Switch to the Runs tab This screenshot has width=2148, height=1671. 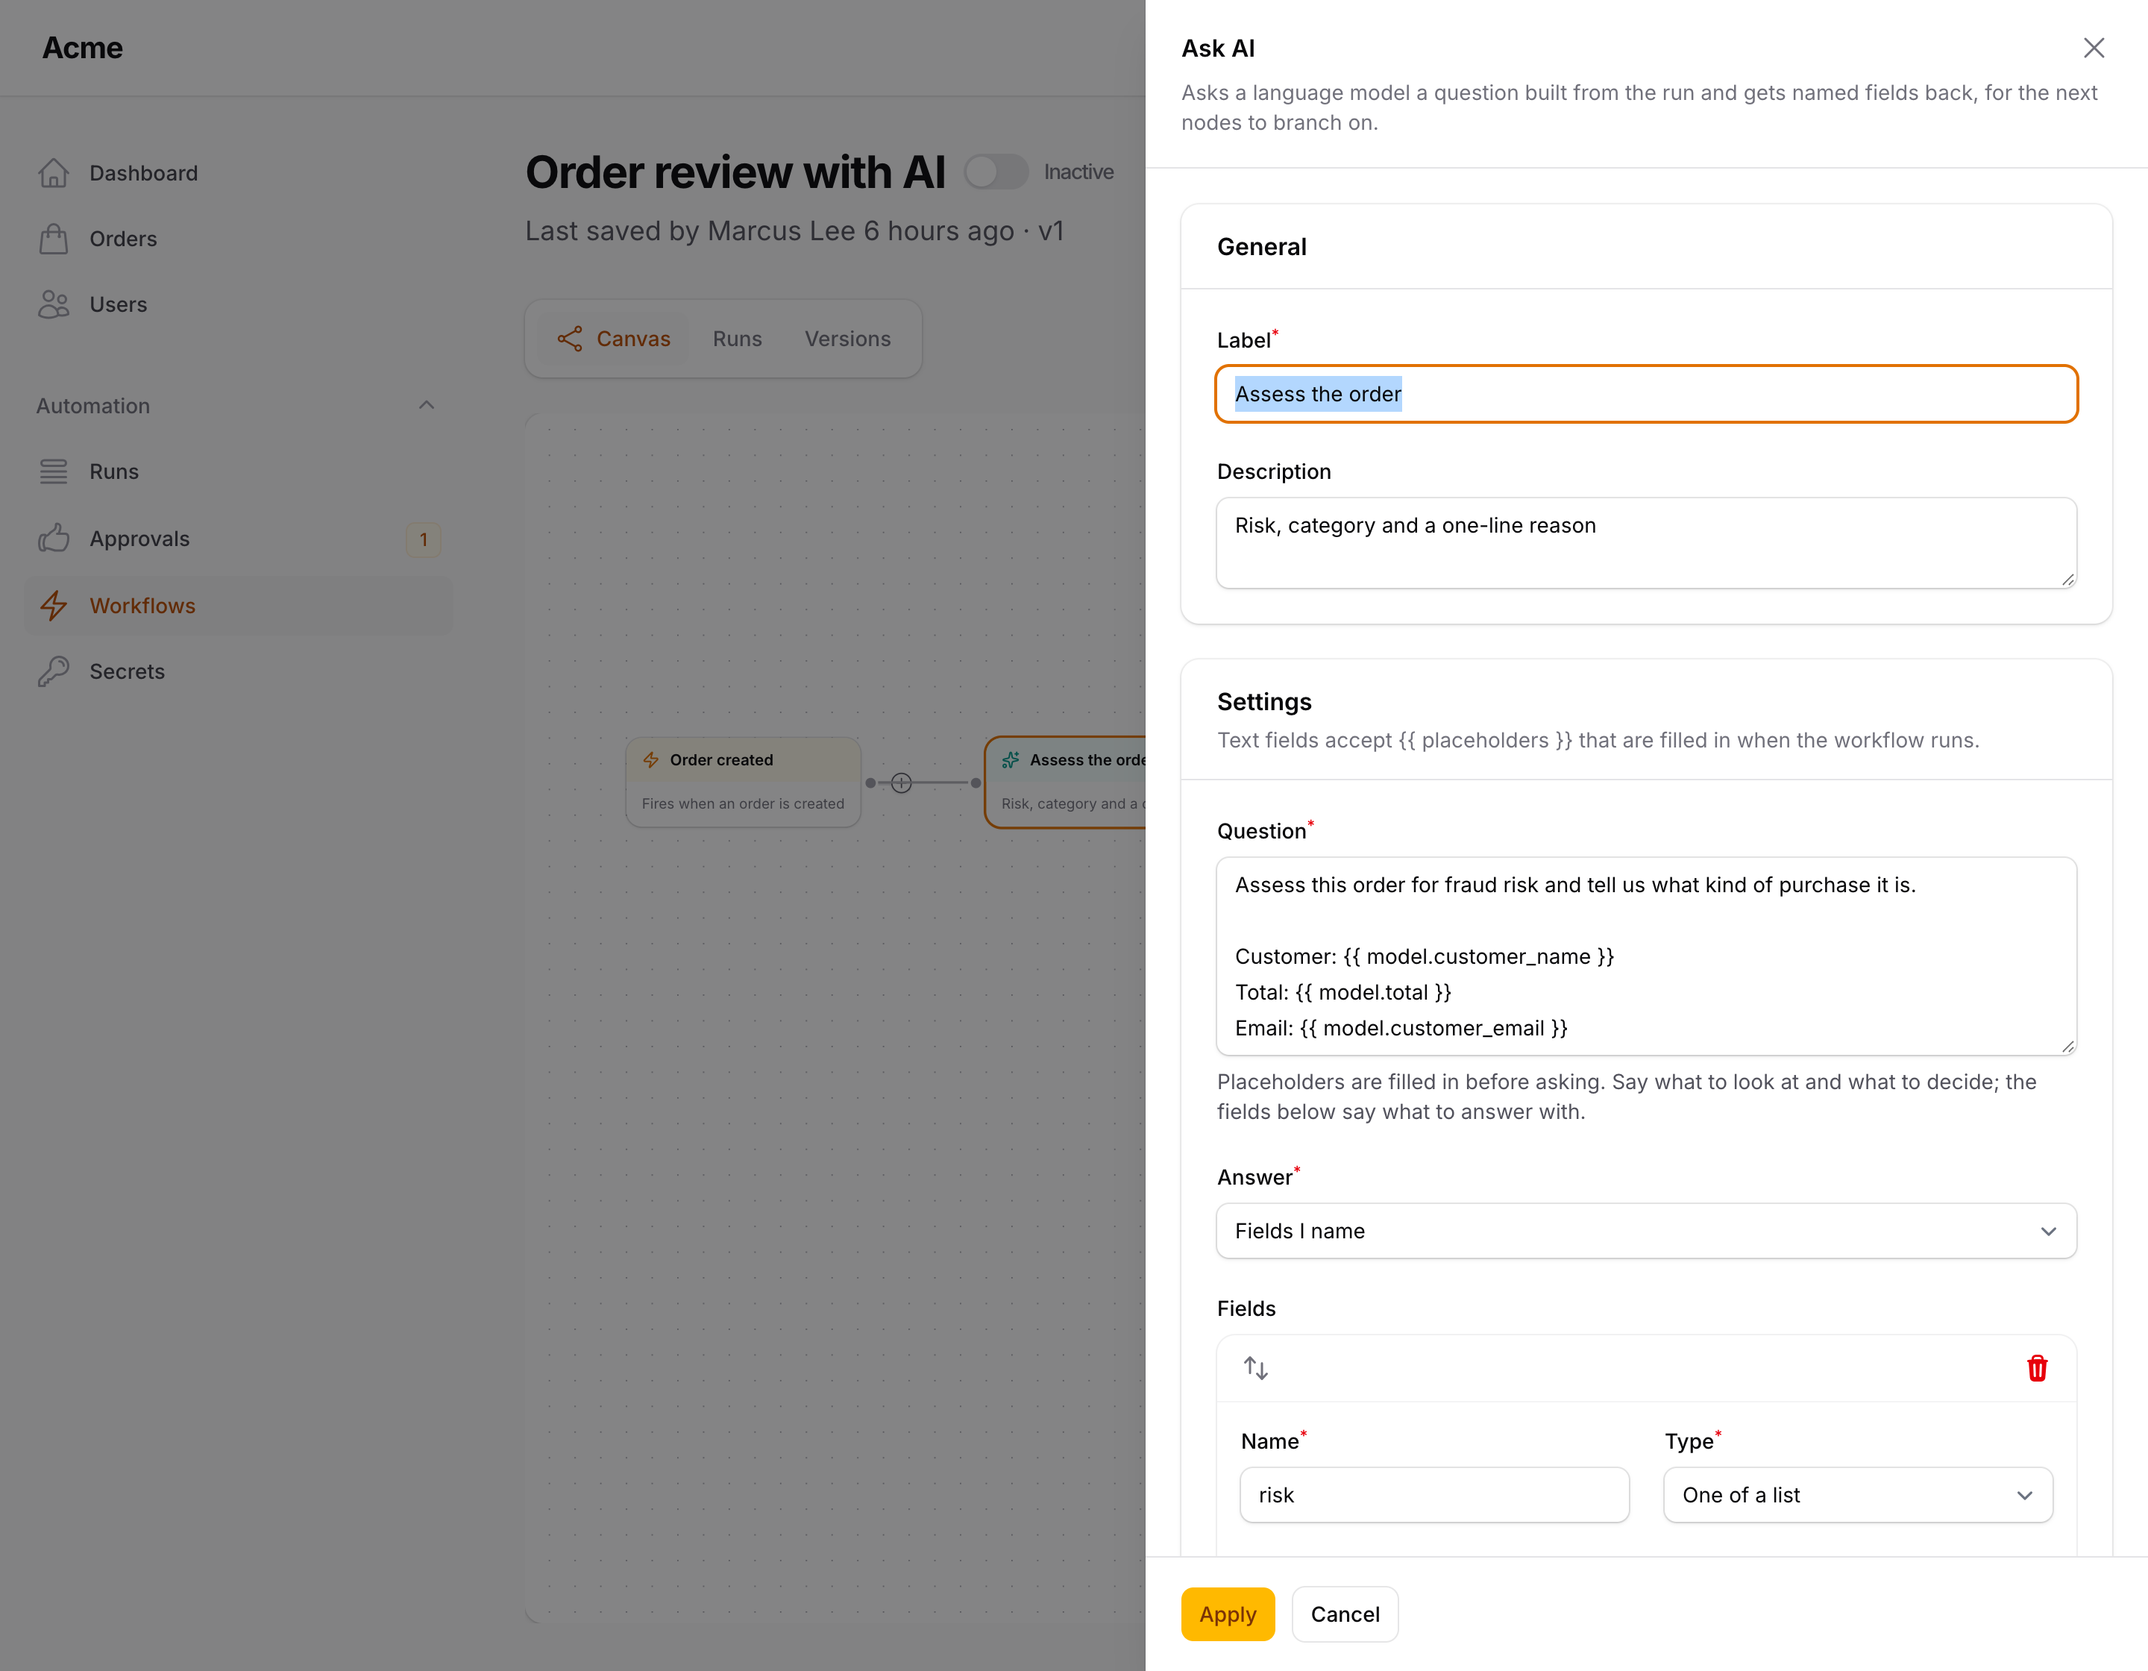[737, 339]
